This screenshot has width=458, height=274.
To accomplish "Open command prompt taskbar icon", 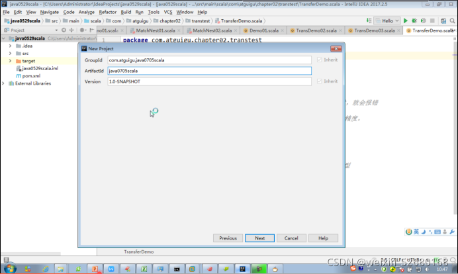I will 177,269.
